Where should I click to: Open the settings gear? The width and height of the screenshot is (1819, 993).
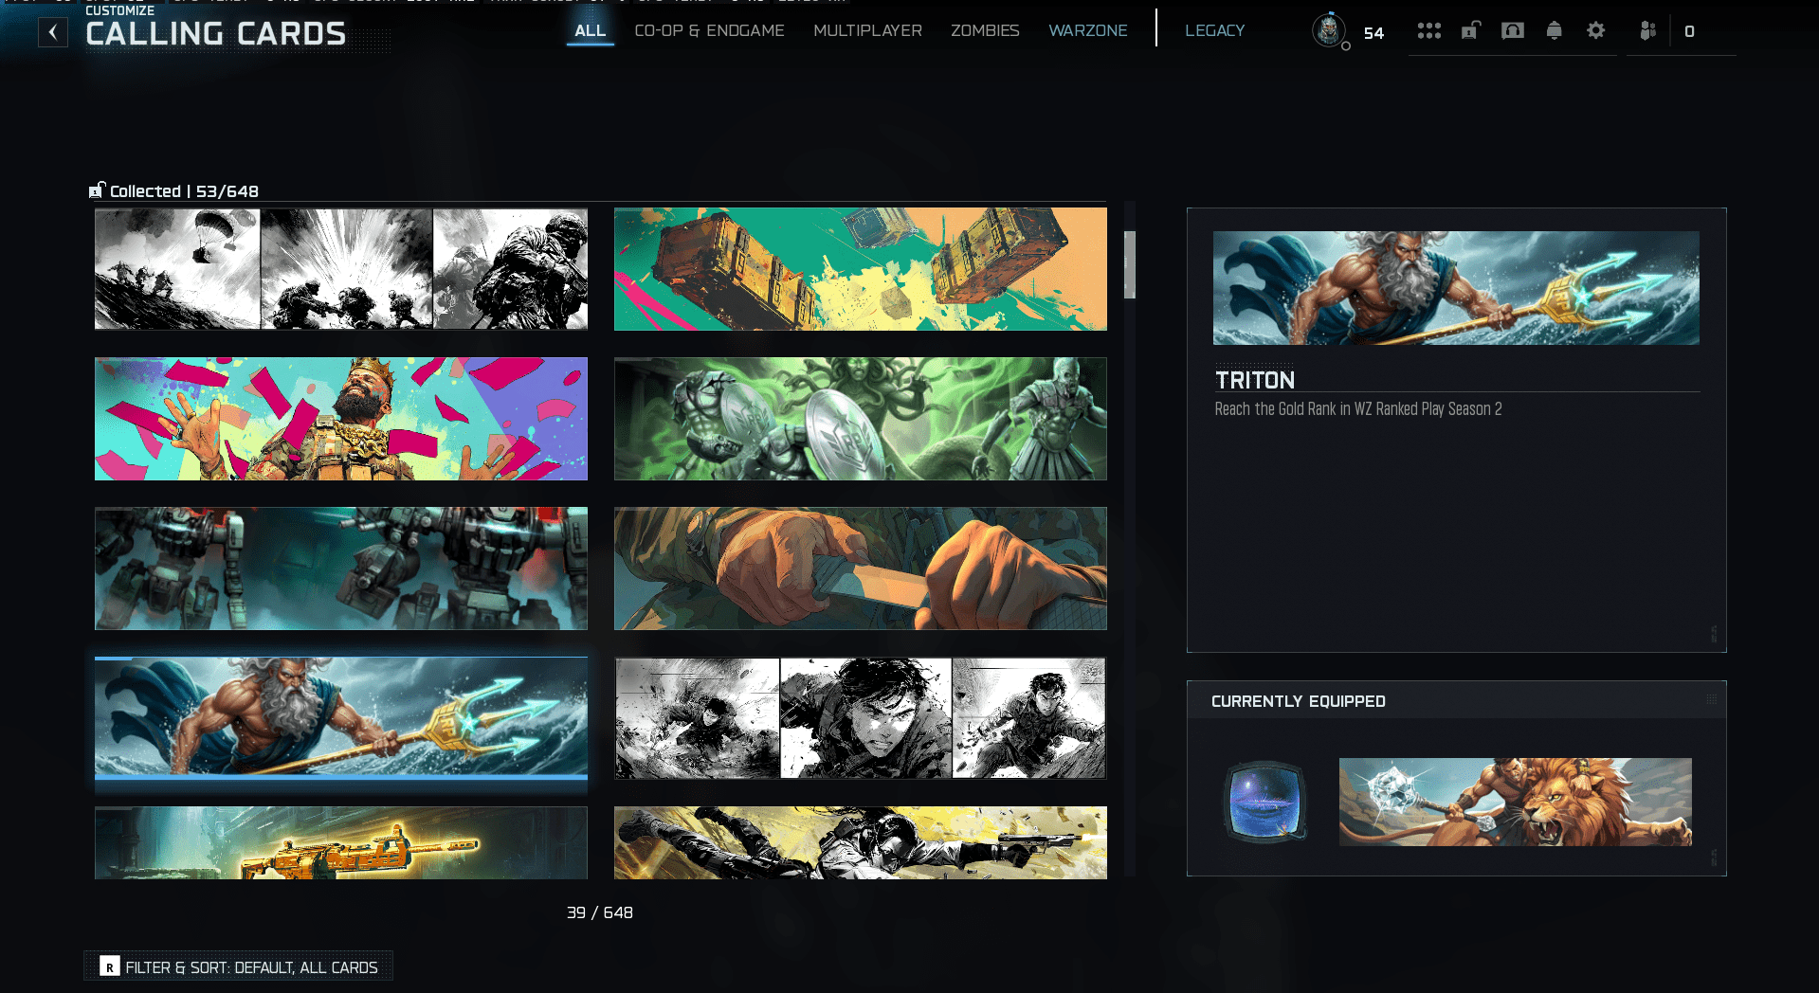tap(1596, 31)
